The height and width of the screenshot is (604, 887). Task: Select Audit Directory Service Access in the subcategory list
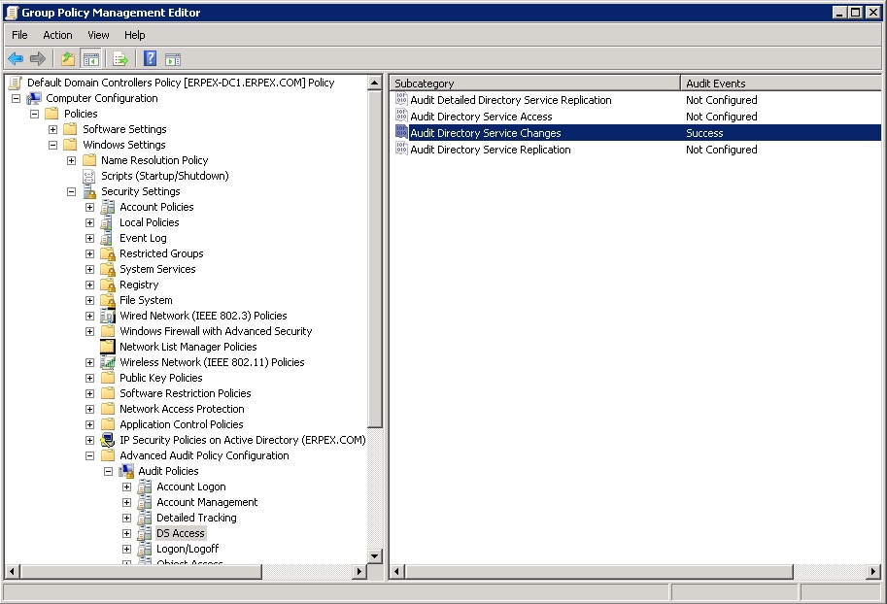(486, 117)
